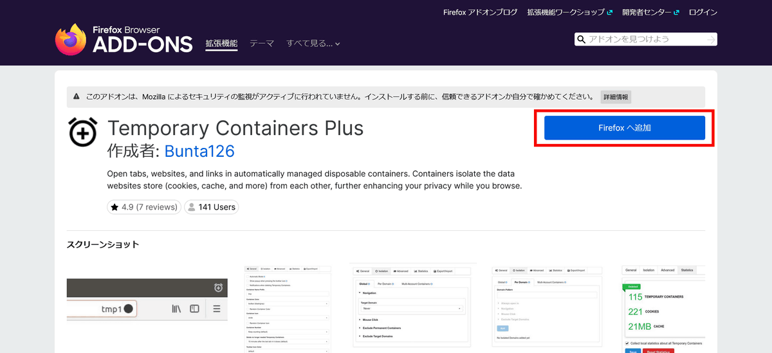Select the 拡張機能 tab
This screenshot has width=772, height=353.
221,44
